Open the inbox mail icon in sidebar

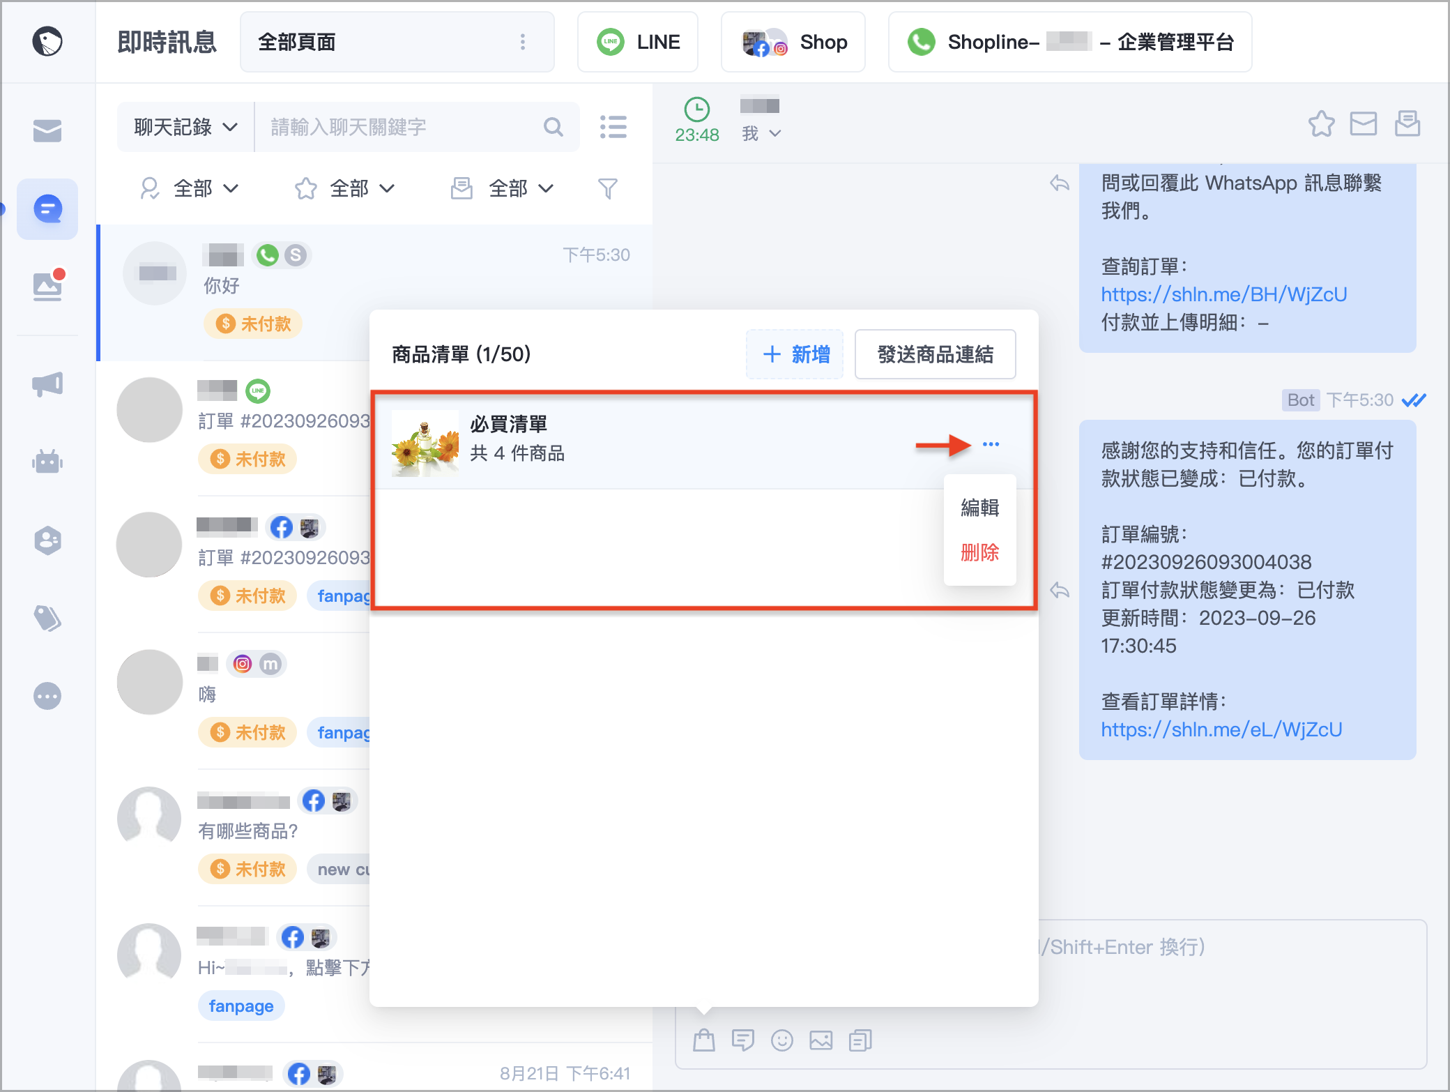tap(47, 130)
